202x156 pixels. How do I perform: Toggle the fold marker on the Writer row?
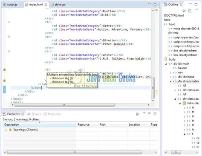9,51
